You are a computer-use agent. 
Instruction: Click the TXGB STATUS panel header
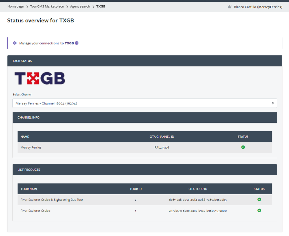click(x=145, y=61)
